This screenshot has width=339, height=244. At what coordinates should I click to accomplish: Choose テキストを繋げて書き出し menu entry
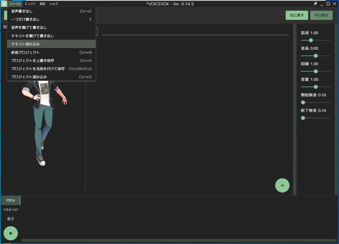tap(51, 36)
